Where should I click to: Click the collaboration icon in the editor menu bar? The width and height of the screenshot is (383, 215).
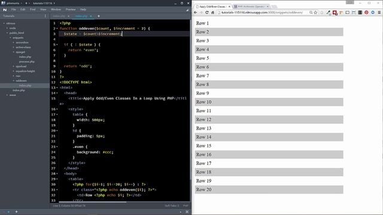(187, 10)
